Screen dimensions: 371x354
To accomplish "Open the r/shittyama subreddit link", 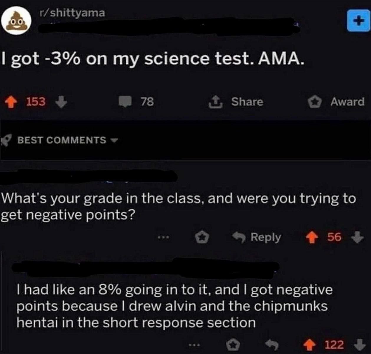I will (x=72, y=13).
